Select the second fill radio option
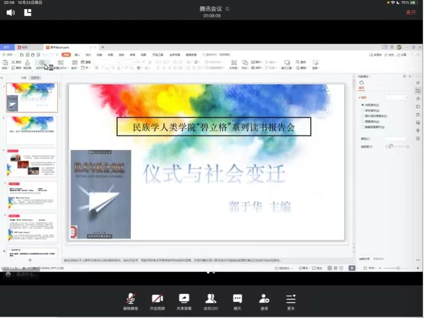 pos(362,111)
